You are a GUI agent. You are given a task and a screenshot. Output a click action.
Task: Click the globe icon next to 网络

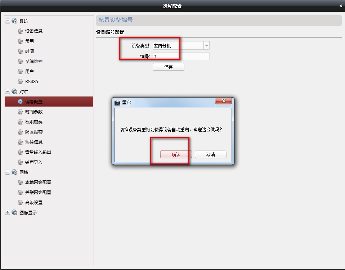coord(14,172)
